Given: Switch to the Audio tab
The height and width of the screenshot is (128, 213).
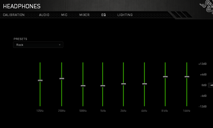Looking at the screenshot, I should pyautogui.click(x=44, y=15).
